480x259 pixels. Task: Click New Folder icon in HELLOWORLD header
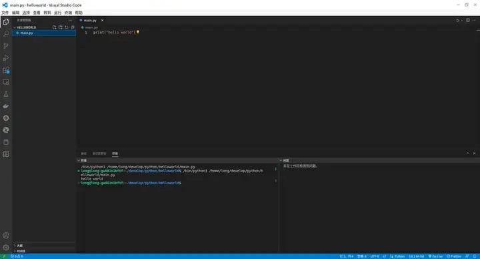(60, 27)
